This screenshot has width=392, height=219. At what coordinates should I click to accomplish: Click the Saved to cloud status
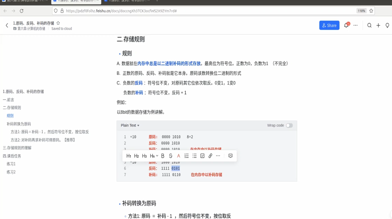62,29
